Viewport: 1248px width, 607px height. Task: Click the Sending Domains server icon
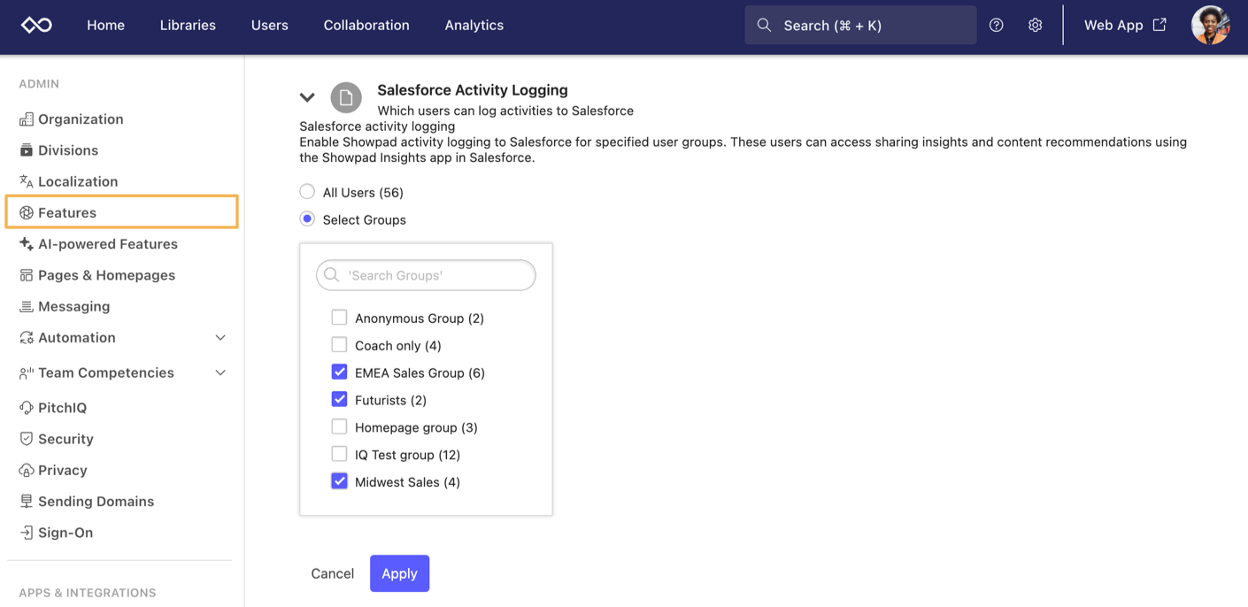tap(27, 501)
